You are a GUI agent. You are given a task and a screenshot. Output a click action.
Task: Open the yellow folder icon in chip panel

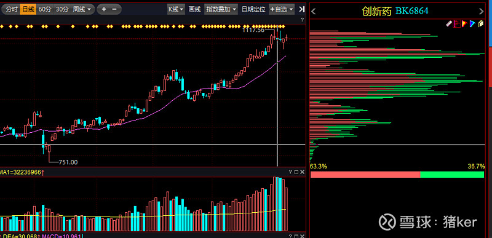(x=481, y=24)
